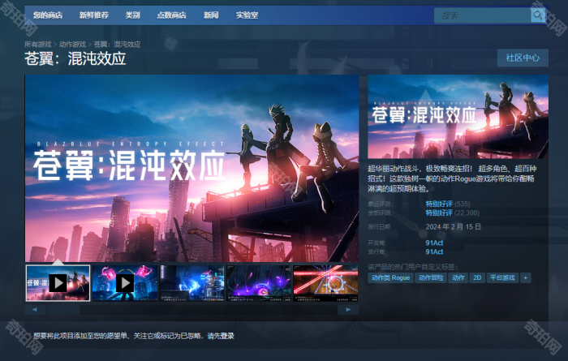The height and width of the screenshot is (361, 568).
Task: Click the thumbnail strip scrollbar handle
Action: pos(62,310)
